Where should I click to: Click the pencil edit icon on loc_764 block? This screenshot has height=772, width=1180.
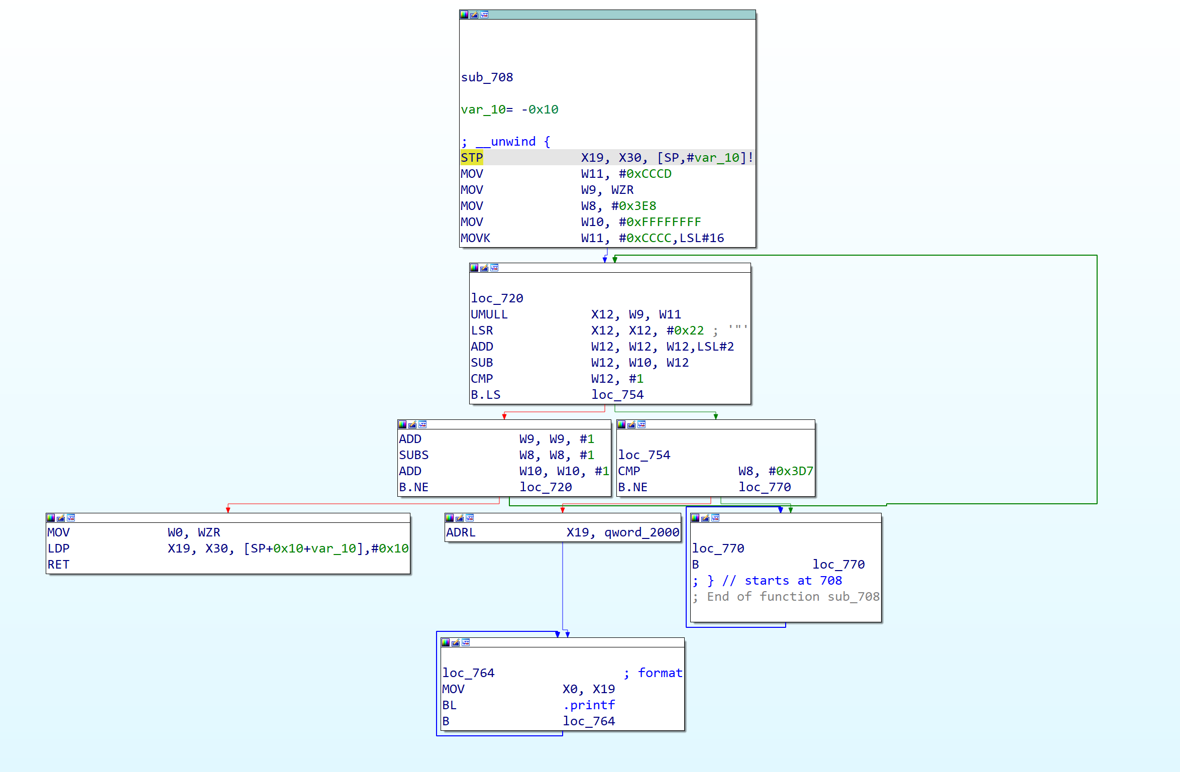pyautogui.click(x=456, y=642)
